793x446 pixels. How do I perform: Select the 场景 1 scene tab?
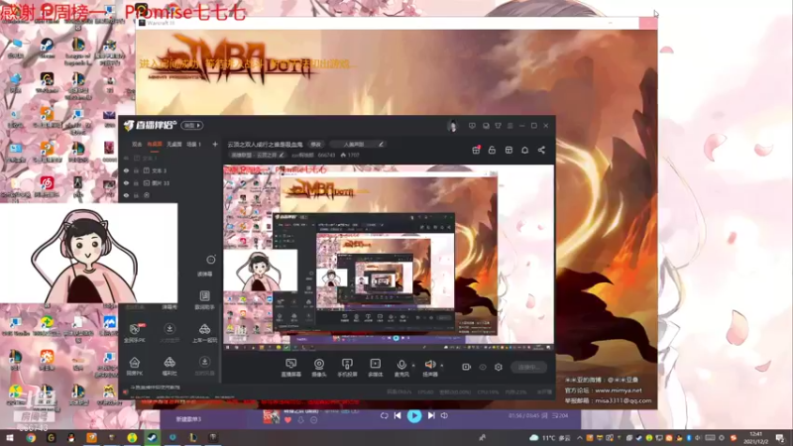[x=193, y=144]
